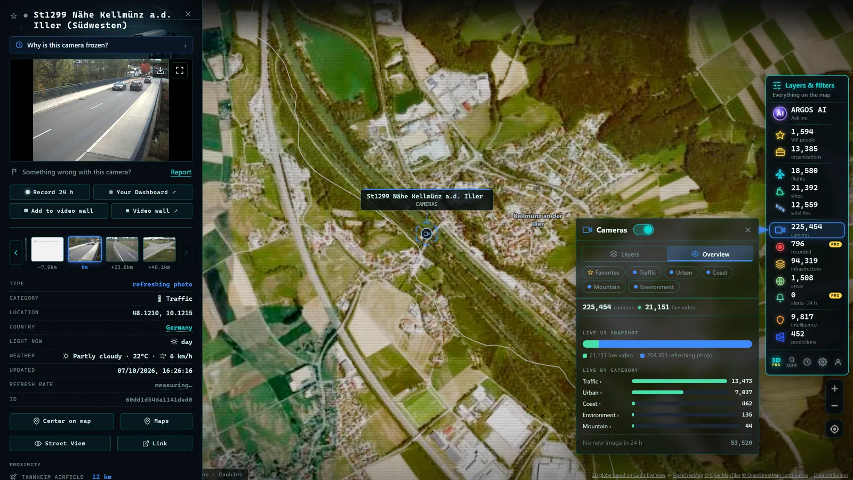Viewport: 853px width, 480px height.
Task: Open Germany country link
Action: [179, 327]
